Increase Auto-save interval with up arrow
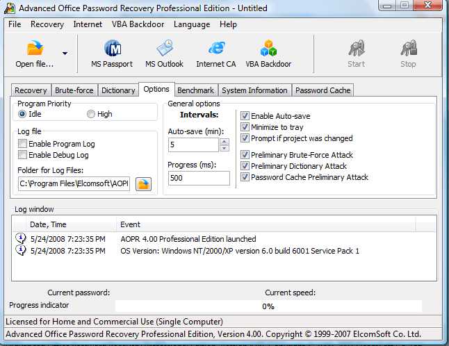Image resolution: width=449 pixels, height=346 pixels. pos(224,141)
